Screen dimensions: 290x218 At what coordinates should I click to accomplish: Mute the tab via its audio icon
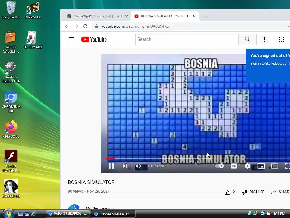(x=188, y=16)
